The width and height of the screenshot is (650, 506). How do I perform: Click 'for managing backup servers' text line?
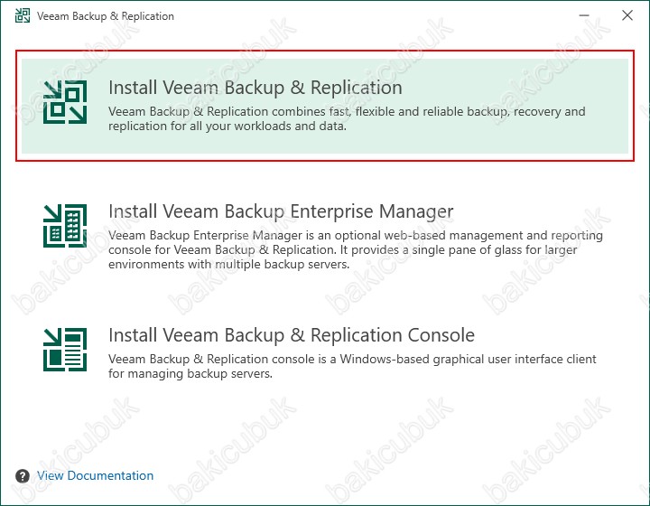[190, 373]
